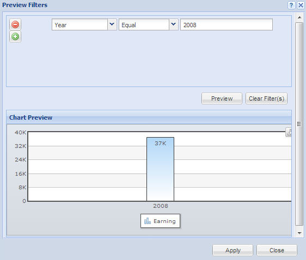This screenshot has height=260, width=306.
Task: Click the 2008 filter value field
Action: click(x=227, y=24)
